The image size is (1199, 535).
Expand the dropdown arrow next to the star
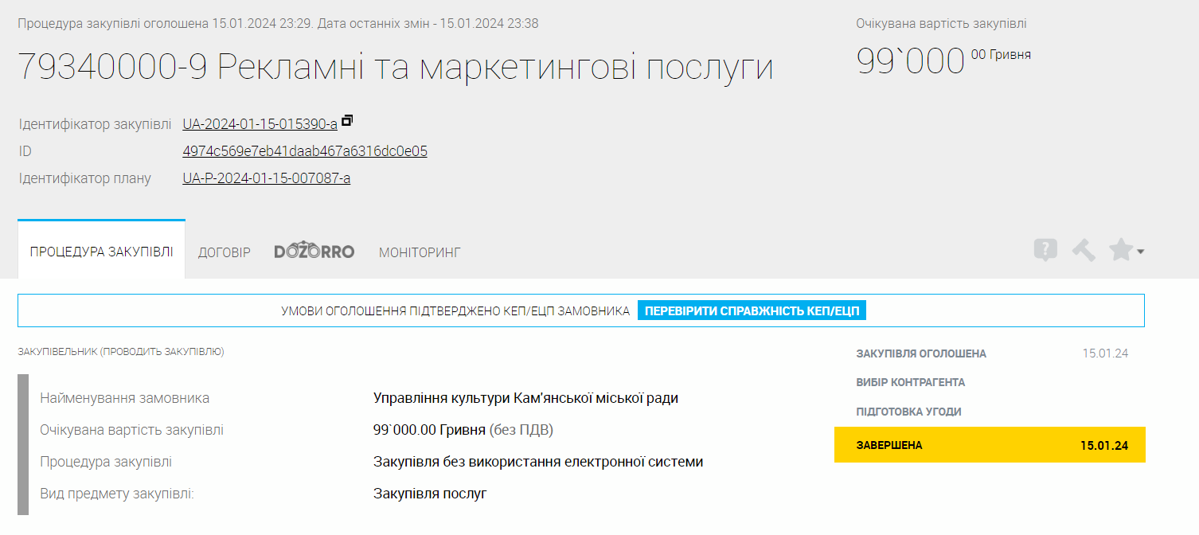[1141, 252]
